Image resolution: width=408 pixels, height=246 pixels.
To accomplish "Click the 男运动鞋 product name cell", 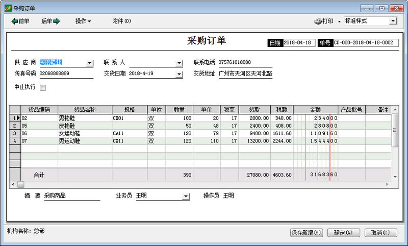I will click(85, 141).
